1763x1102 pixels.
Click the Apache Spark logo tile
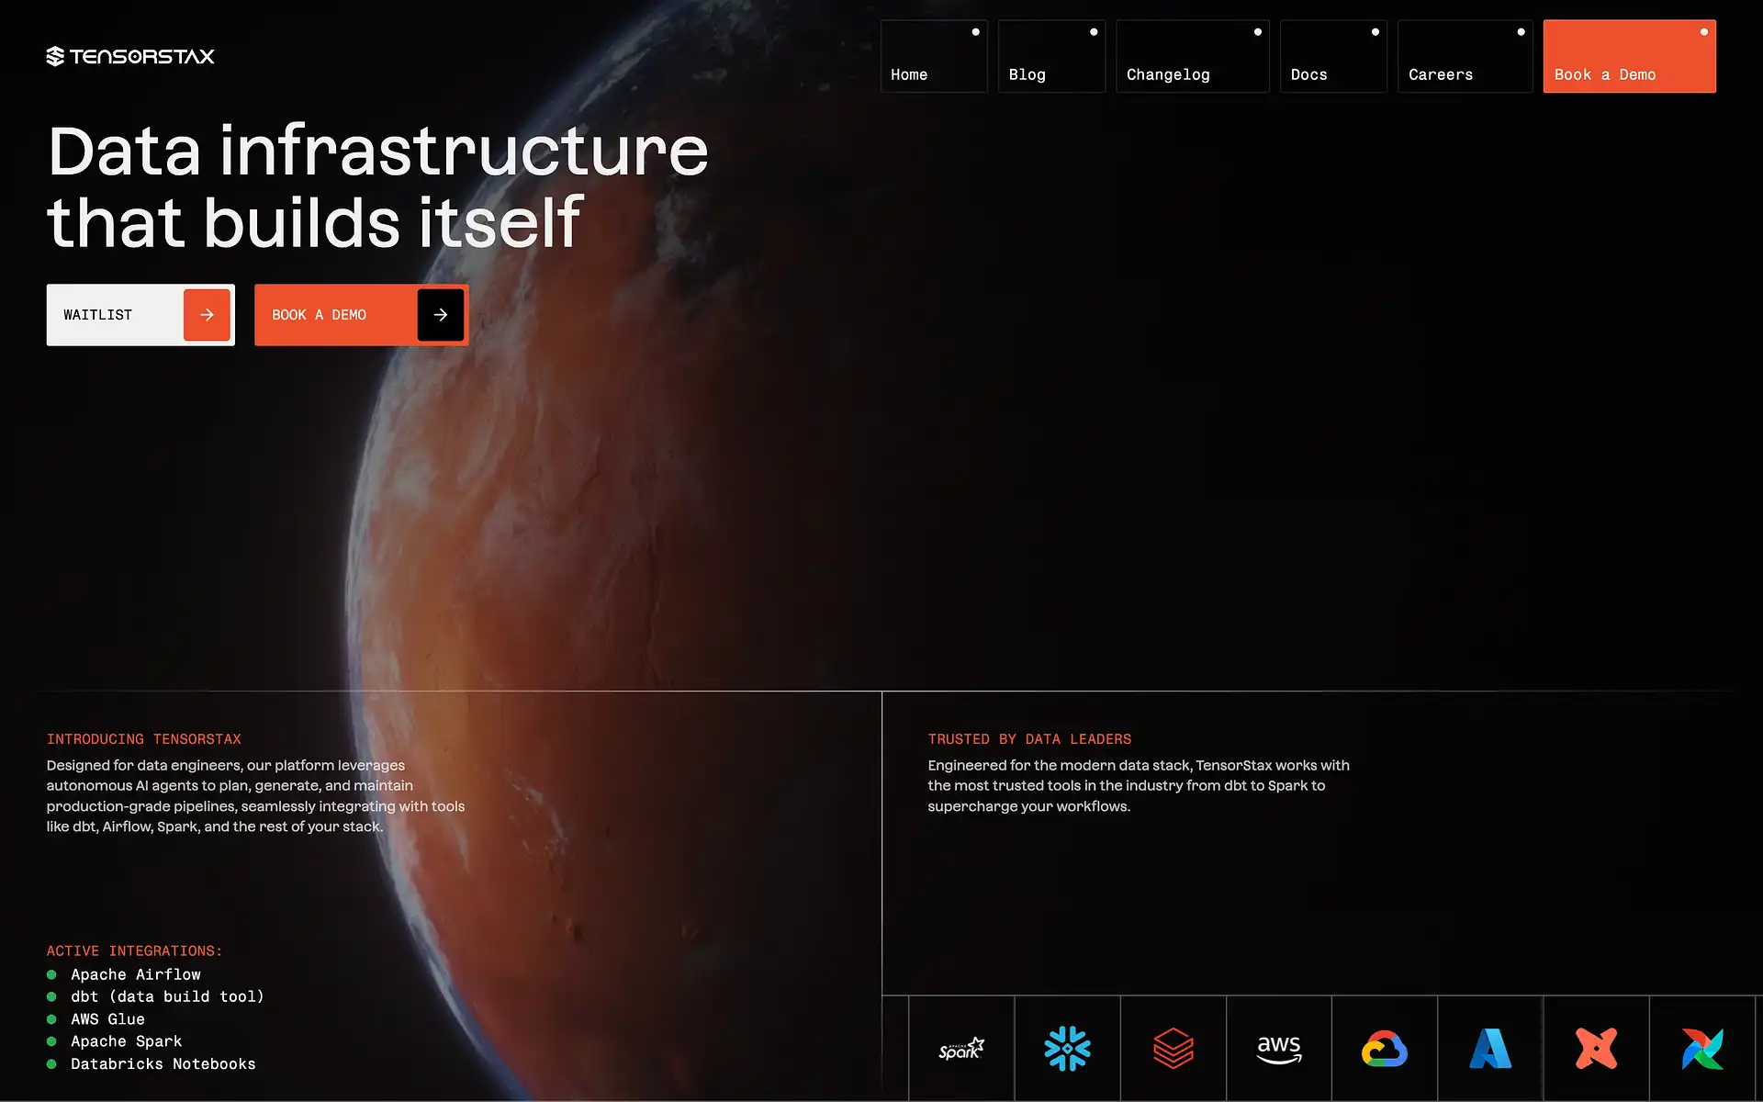pos(961,1048)
